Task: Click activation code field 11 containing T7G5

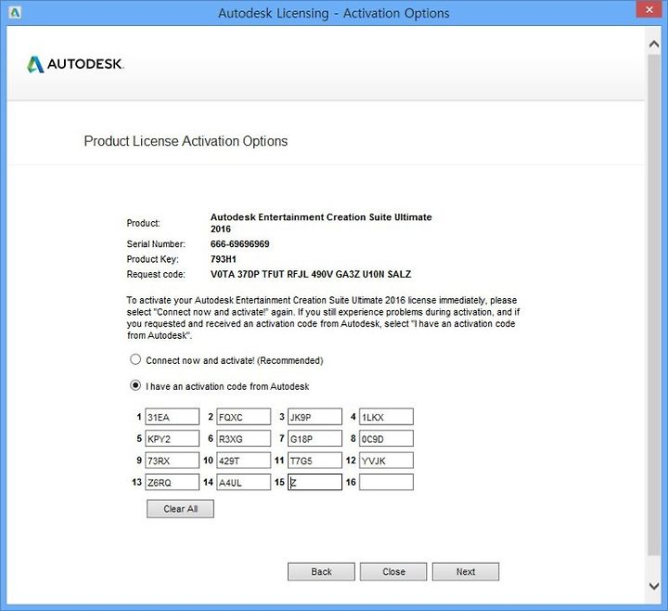Action: pyautogui.click(x=315, y=460)
